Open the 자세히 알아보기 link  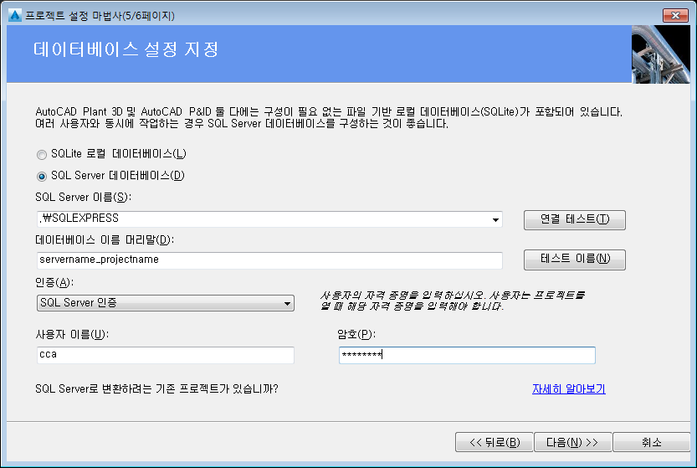pyautogui.click(x=568, y=388)
